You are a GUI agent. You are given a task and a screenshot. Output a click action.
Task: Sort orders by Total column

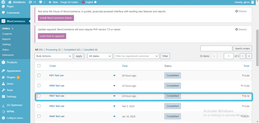(x=246, y=66)
